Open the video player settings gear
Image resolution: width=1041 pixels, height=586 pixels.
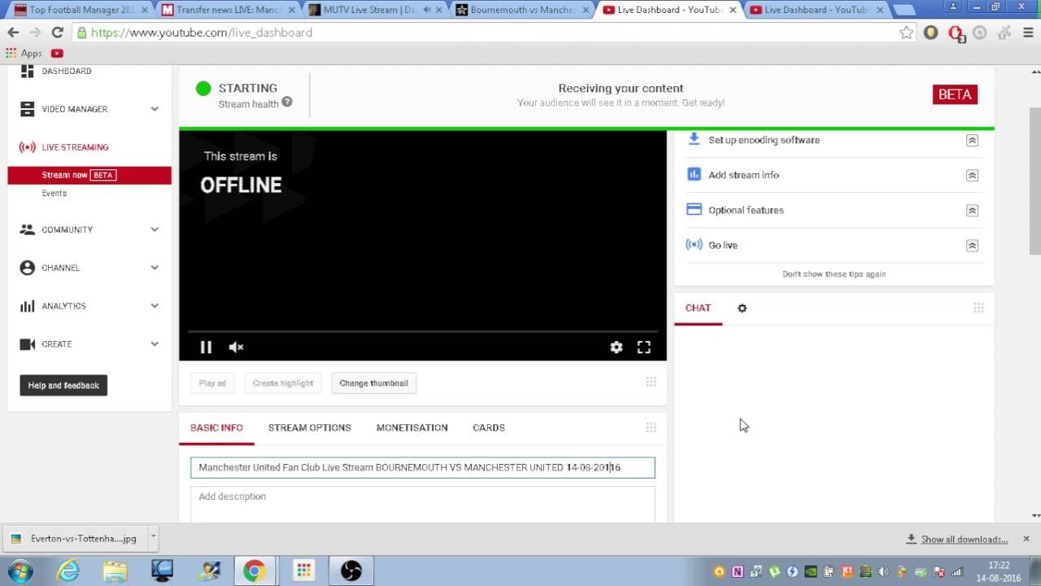616,347
